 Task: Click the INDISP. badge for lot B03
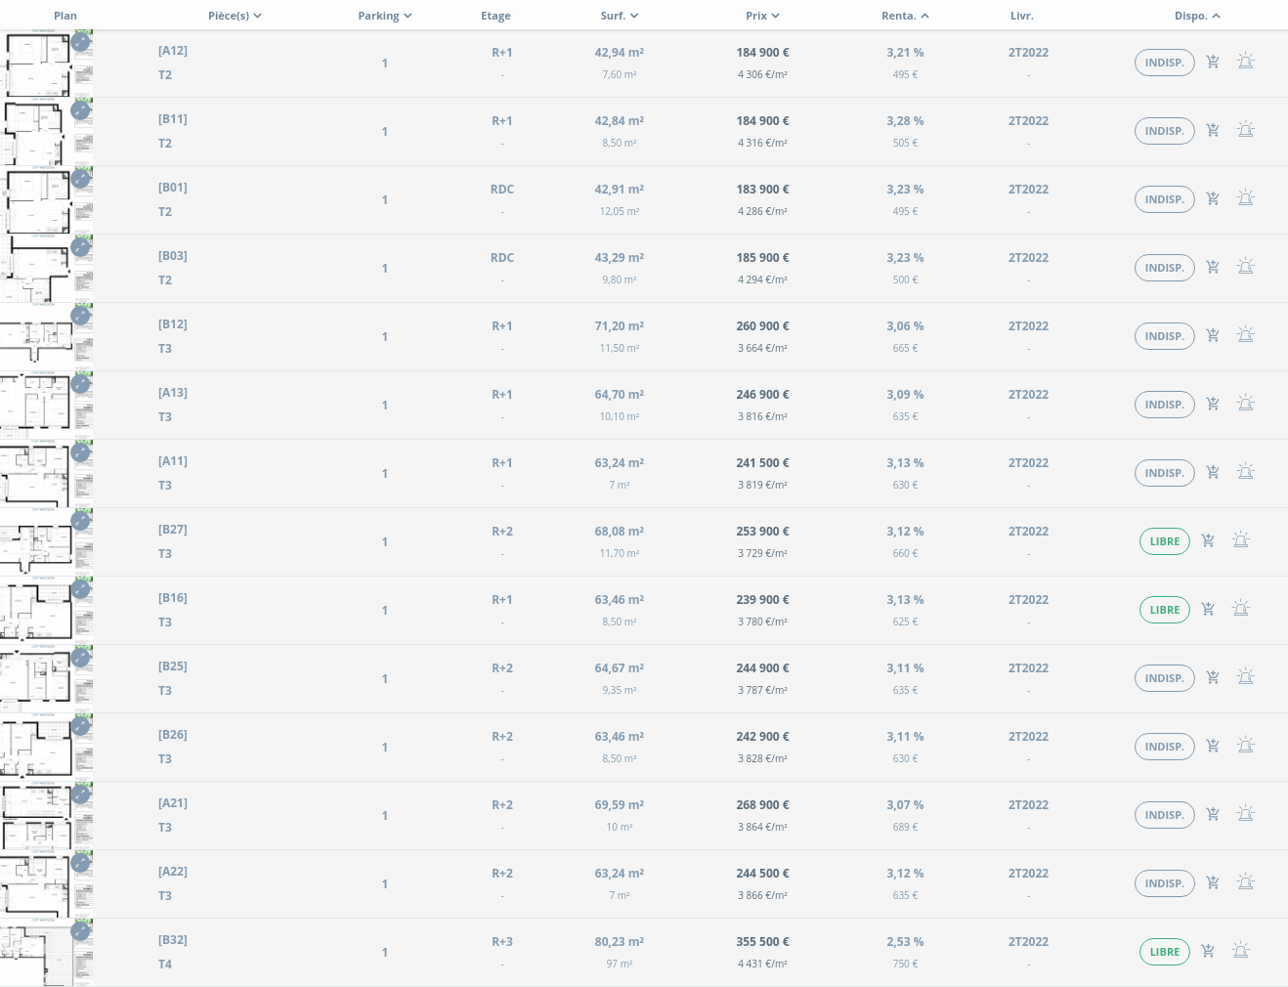[x=1164, y=268]
